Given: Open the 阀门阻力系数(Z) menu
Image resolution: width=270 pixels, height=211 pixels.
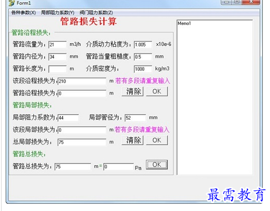Looking at the screenshot, I should click(96, 13).
